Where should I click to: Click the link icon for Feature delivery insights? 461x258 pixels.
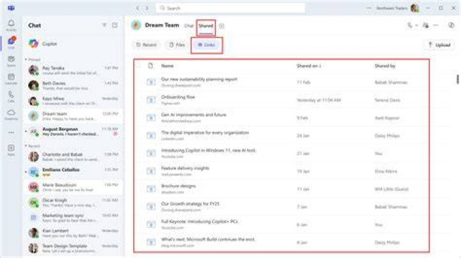pos(151,171)
